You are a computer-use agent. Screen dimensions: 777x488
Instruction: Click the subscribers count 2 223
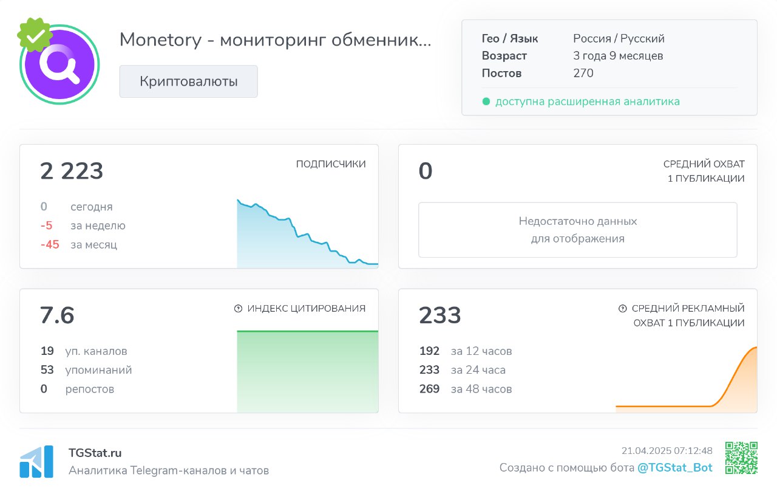coord(72,171)
